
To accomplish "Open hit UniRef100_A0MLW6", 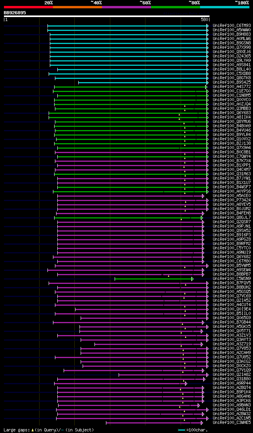I will [x=232, y=39].
